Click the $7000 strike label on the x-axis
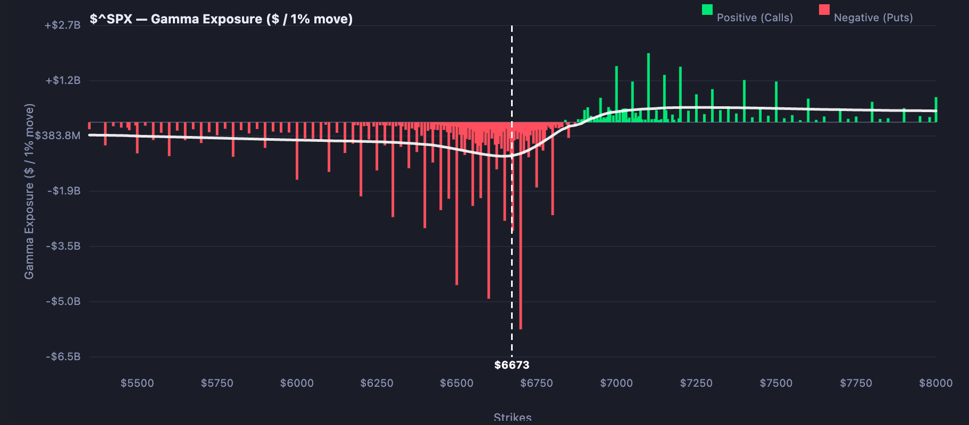Image resolution: width=969 pixels, height=425 pixels. [x=616, y=383]
